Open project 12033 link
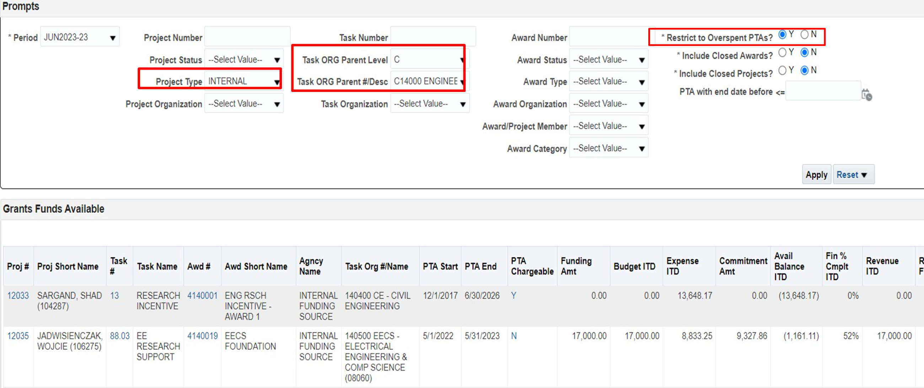The image size is (924, 388). 18,296
